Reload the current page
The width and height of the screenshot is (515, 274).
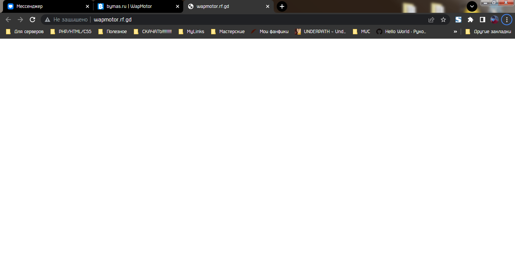[32, 20]
